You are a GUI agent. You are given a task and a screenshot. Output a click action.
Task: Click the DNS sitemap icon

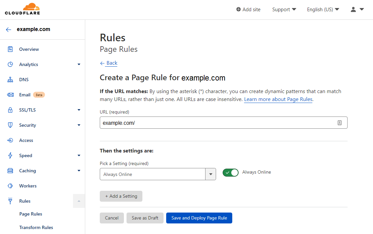click(x=10, y=79)
